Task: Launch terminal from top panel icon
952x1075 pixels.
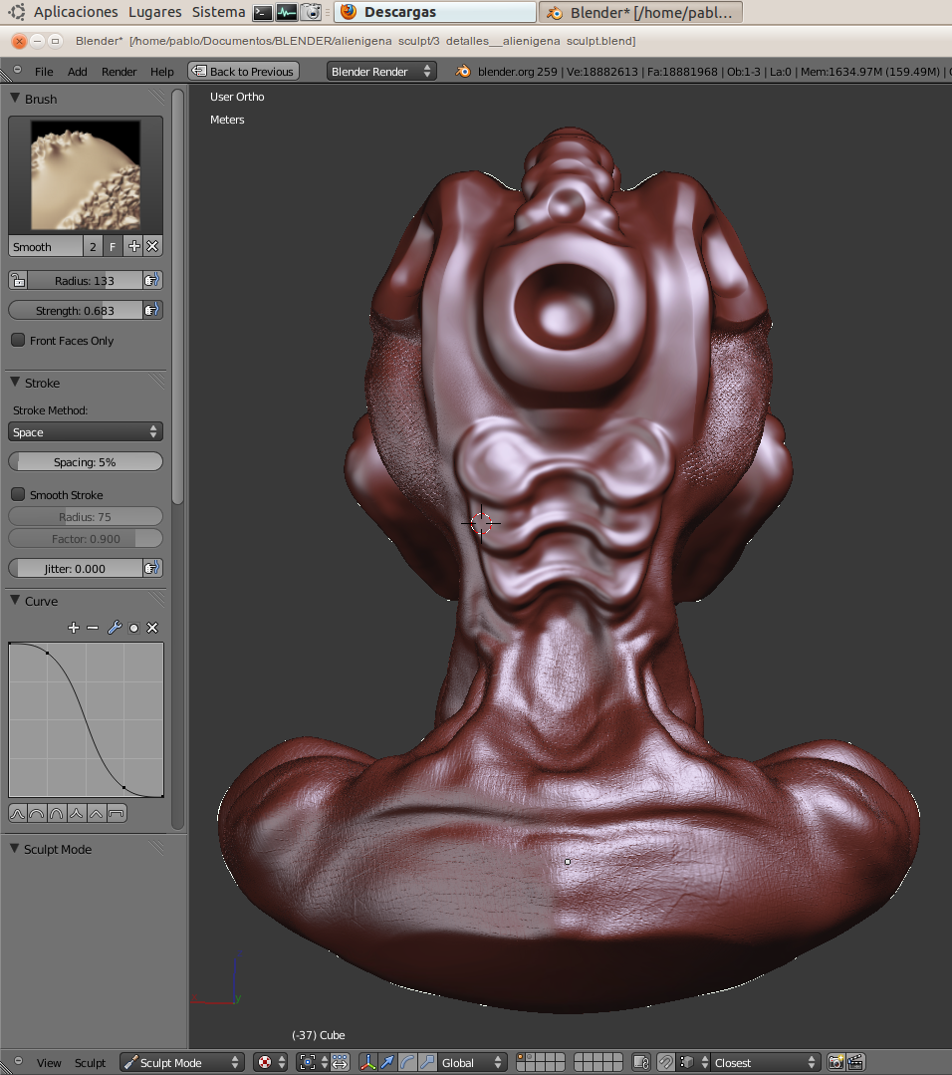Action: 263,12
